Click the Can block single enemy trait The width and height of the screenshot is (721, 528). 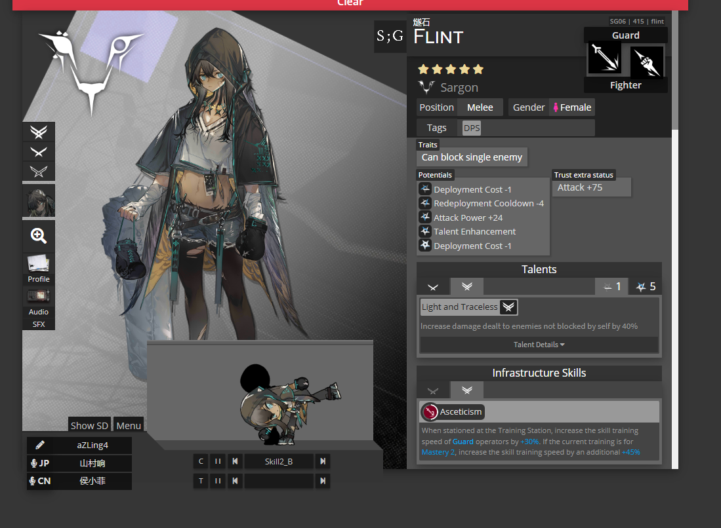(472, 157)
